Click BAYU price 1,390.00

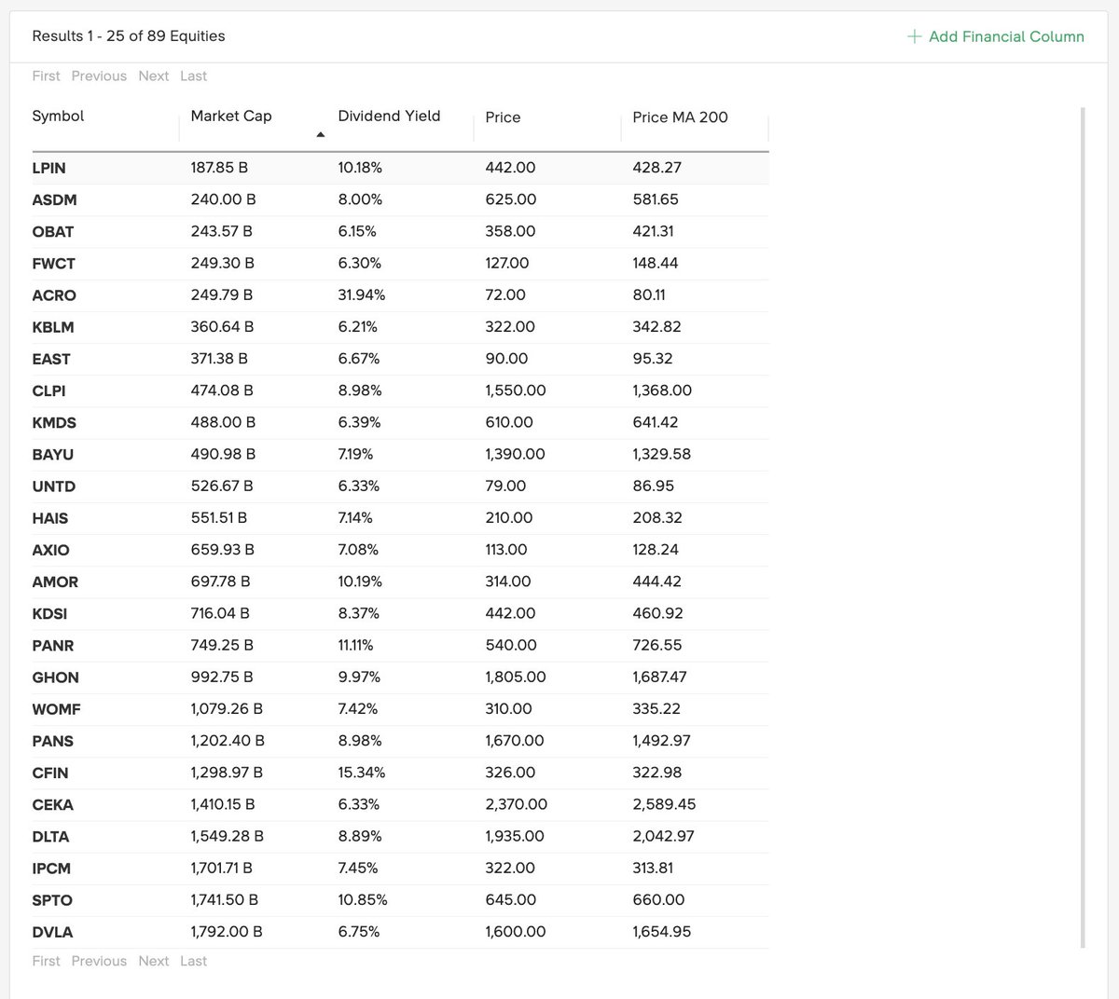tap(515, 454)
